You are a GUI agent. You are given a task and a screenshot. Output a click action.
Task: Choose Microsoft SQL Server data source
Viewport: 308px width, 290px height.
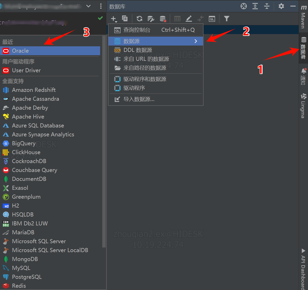[x=50, y=241]
